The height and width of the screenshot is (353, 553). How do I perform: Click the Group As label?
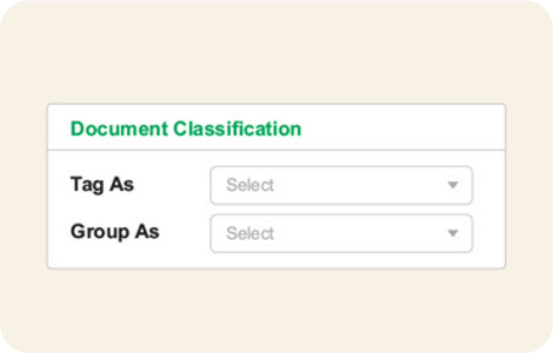point(115,231)
